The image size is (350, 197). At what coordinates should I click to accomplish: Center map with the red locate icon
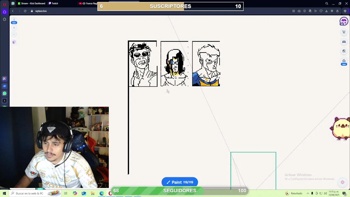click(x=342, y=182)
